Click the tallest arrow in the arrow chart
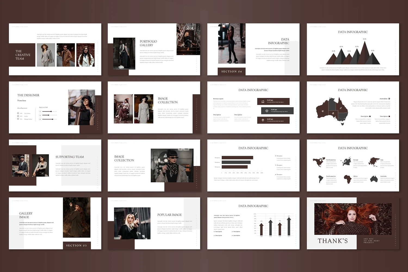Image resolution: width=408 pixels, height=272 pixels. click(289, 226)
